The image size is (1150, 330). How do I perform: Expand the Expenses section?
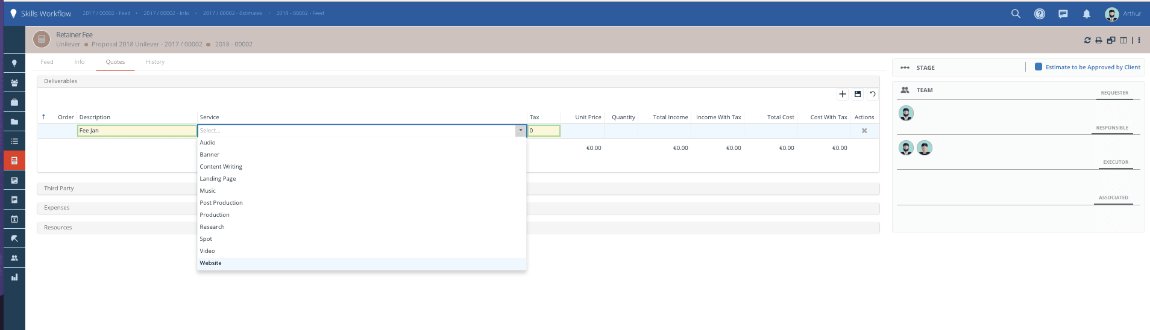pyautogui.click(x=57, y=208)
